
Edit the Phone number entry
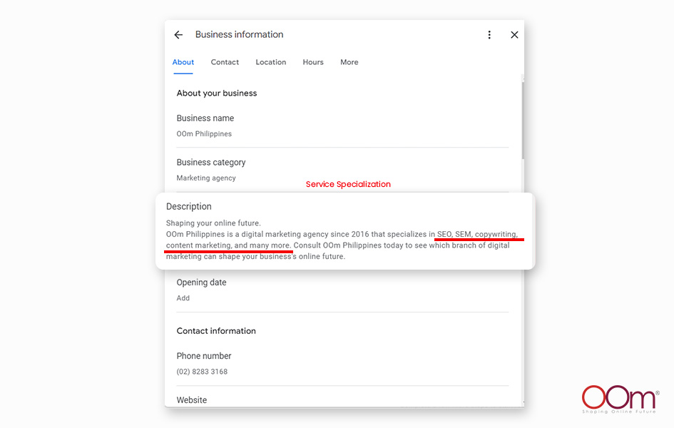pos(203,364)
